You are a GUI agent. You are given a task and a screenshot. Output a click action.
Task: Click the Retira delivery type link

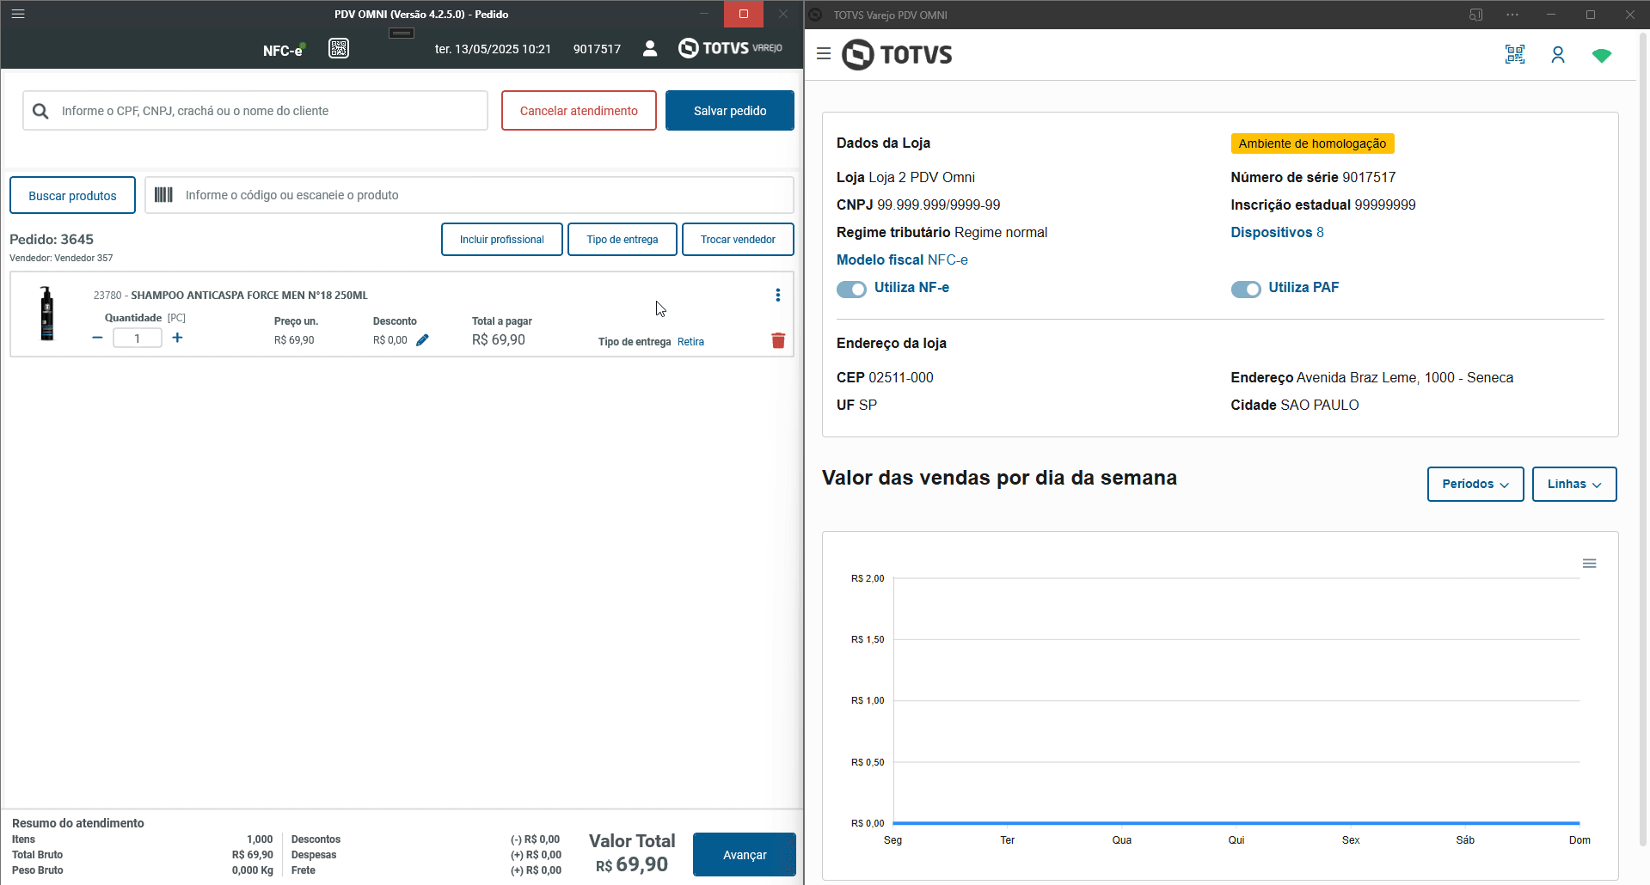point(690,342)
